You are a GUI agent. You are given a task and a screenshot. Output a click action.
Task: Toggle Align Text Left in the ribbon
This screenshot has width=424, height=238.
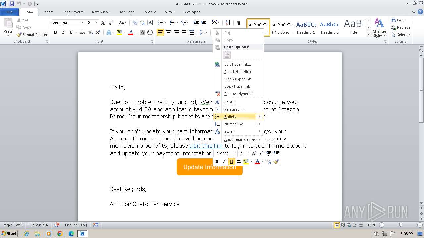(x=161, y=32)
